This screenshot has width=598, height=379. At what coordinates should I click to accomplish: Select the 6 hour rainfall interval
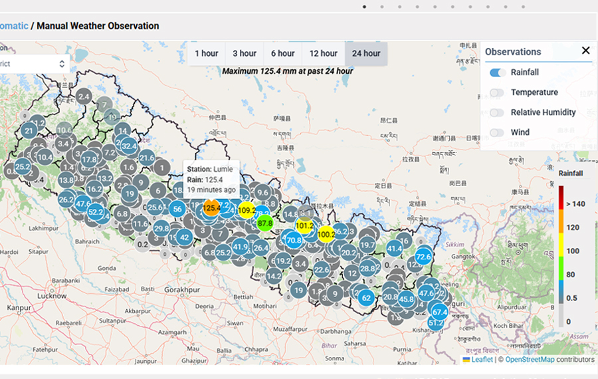point(282,53)
